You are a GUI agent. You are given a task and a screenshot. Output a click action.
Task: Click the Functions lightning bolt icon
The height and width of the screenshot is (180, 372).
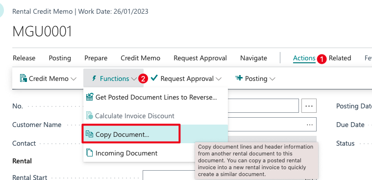pyautogui.click(x=94, y=78)
